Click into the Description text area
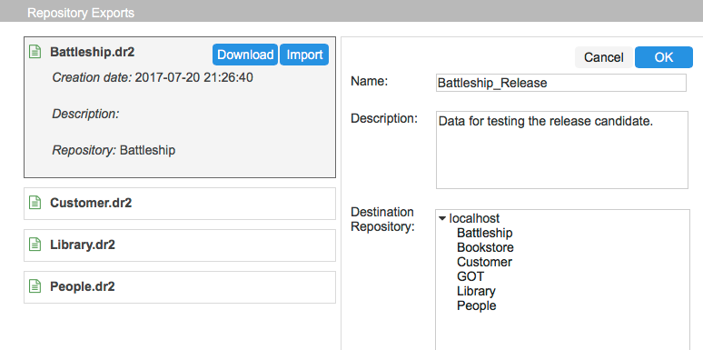Screen dimensions: 703x350 pos(562,150)
